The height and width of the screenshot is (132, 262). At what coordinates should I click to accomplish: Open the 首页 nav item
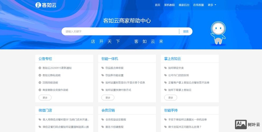point(158,5)
